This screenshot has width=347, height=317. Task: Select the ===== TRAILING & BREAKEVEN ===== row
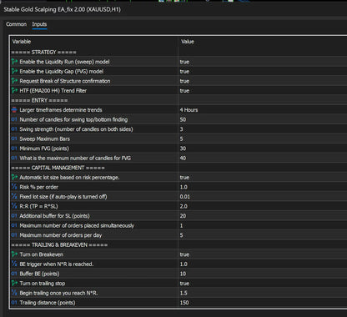pyautogui.click(x=178, y=244)
